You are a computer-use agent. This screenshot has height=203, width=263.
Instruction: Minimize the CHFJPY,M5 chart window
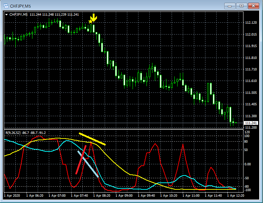(x=230, y=6)
